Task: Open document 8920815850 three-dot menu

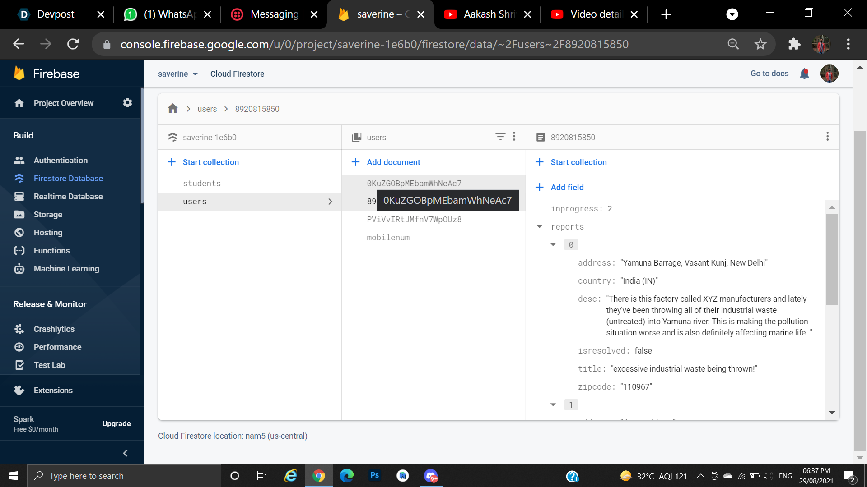Action: click(x=827, y=137)
